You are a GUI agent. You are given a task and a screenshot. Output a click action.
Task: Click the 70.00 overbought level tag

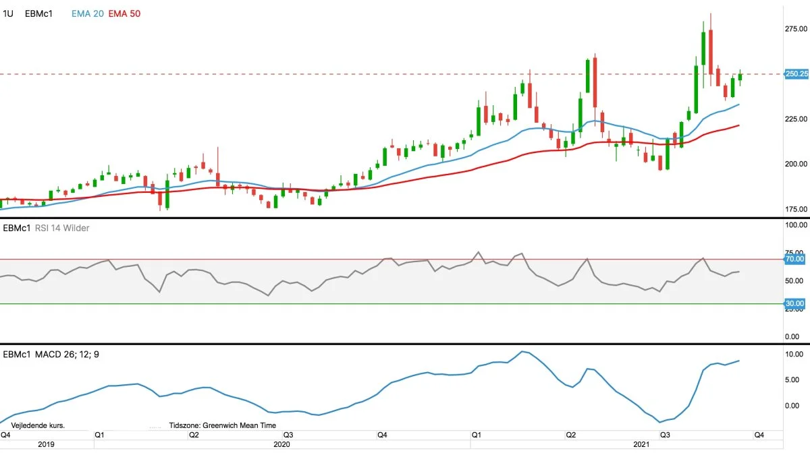coord(794,259)
